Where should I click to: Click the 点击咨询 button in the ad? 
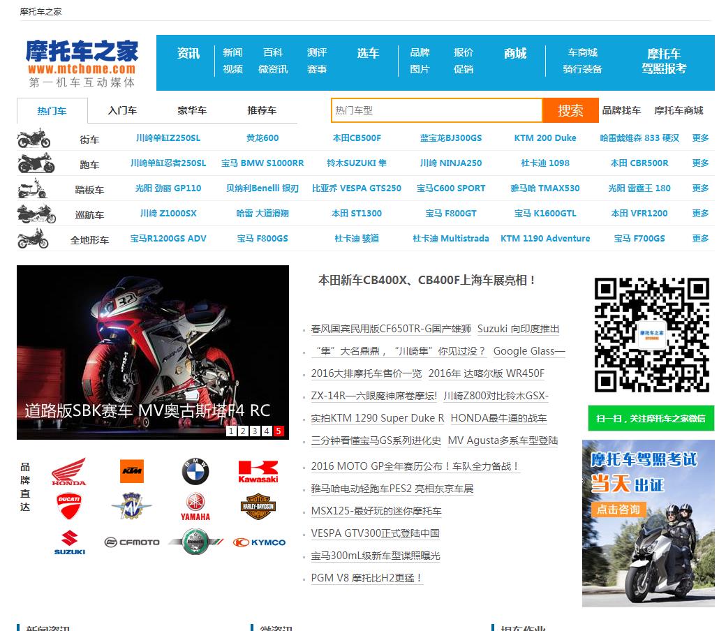click(x=618, y=510)
